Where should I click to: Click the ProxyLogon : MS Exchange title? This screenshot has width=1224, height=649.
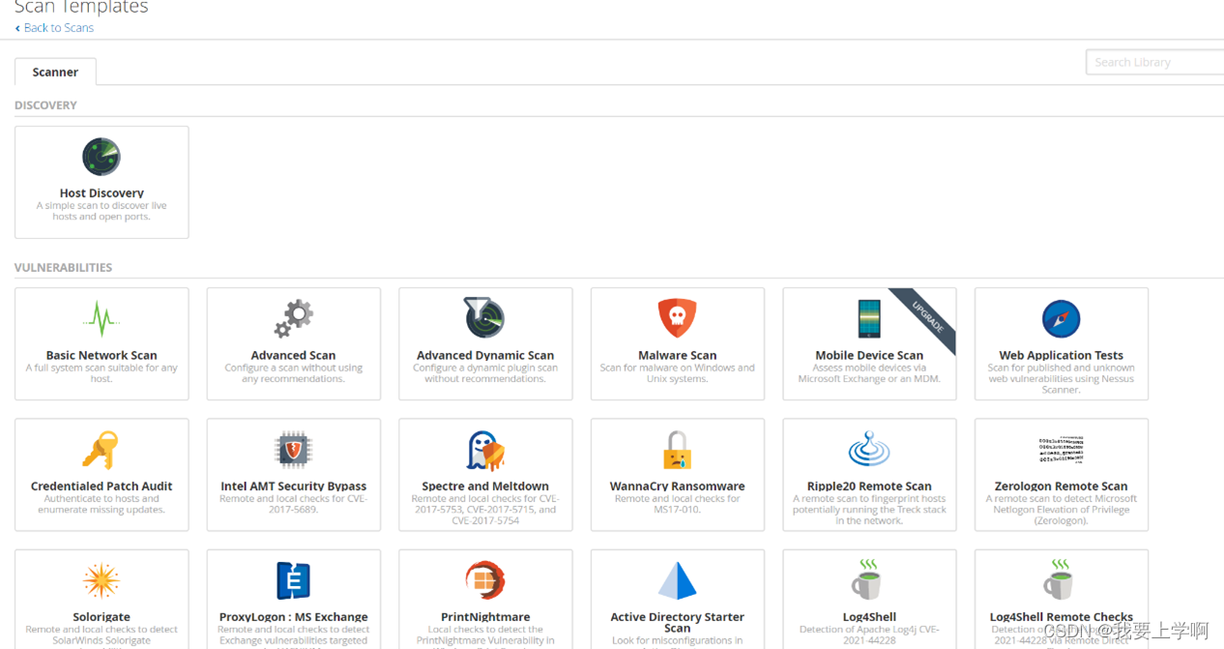tap(294, 617)
